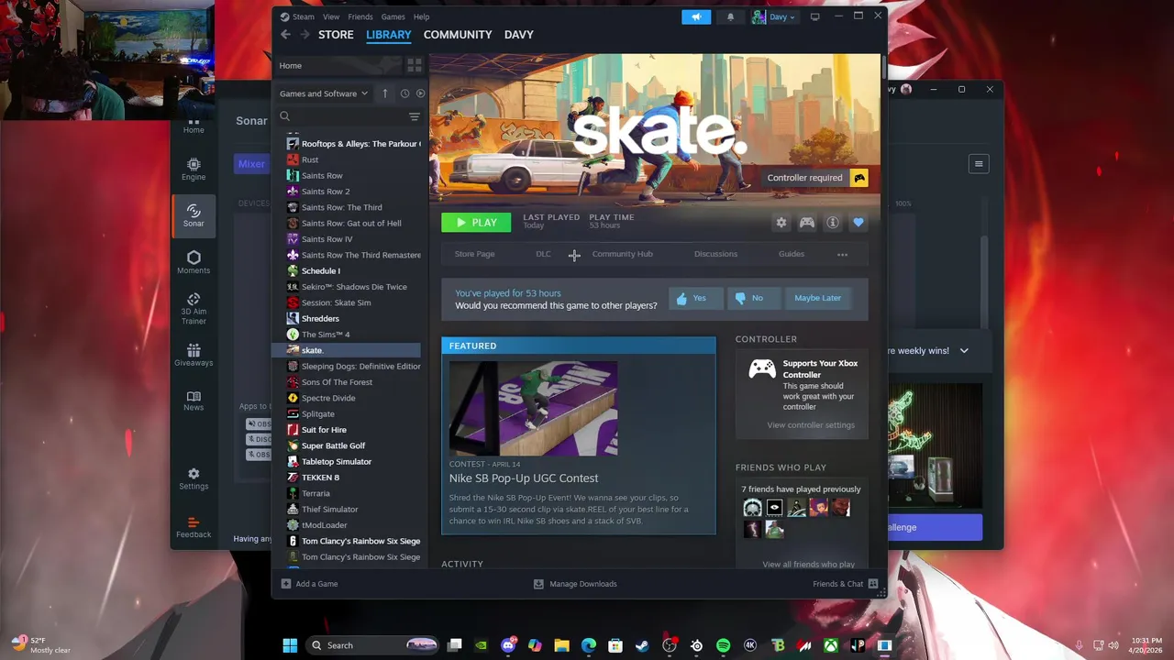Open the Steam menu
Viewport: 1174px width, 660px height.
coord(303,16)
